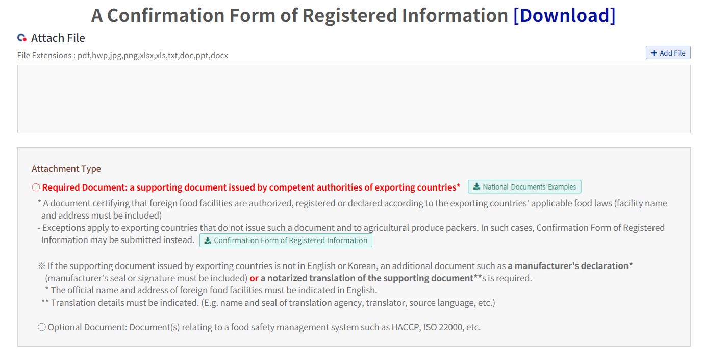Click the page title "A Confirmation Form of Registered Information"
The height and width of the screenshot is (349, 703).
click(x=300, y=15)
